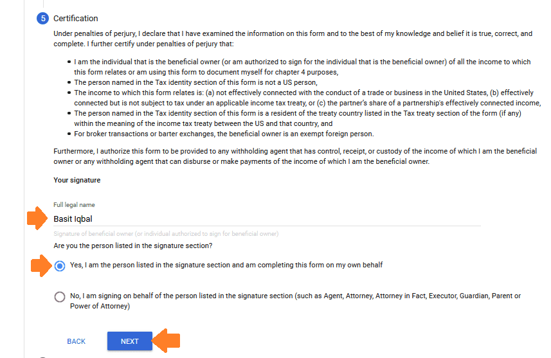Focus the Full legal name input field
The height and width of the screenshot is (358, 551).
pyautogui.click(x=267, y=219)
